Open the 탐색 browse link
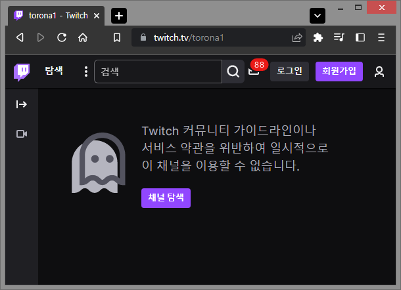 point(54,71)
